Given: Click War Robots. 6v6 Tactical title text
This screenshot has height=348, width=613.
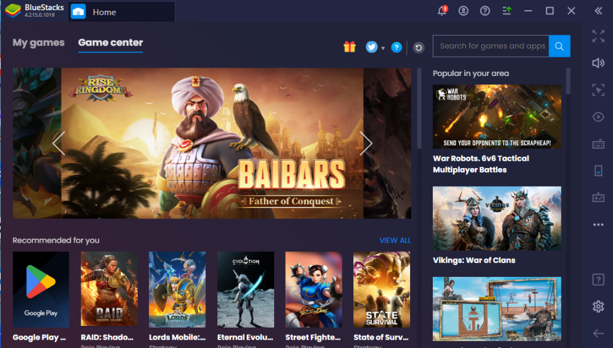Looking at the screenshot, I should [481, 164].
